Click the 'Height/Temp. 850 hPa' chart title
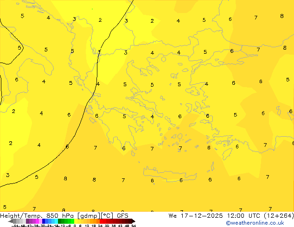 click(x=38, y=216)
